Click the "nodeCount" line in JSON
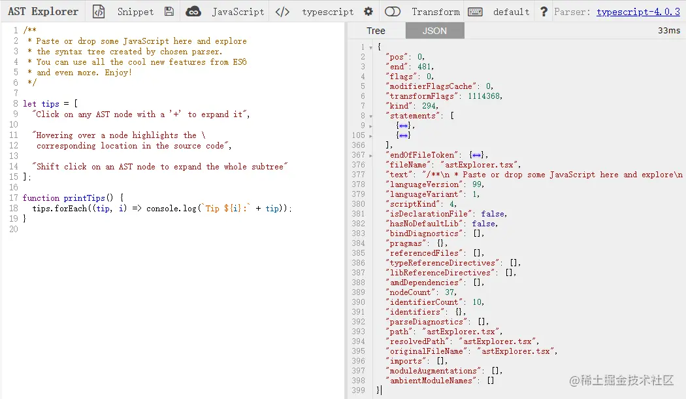The image size is (686, 399). (421, 292)
